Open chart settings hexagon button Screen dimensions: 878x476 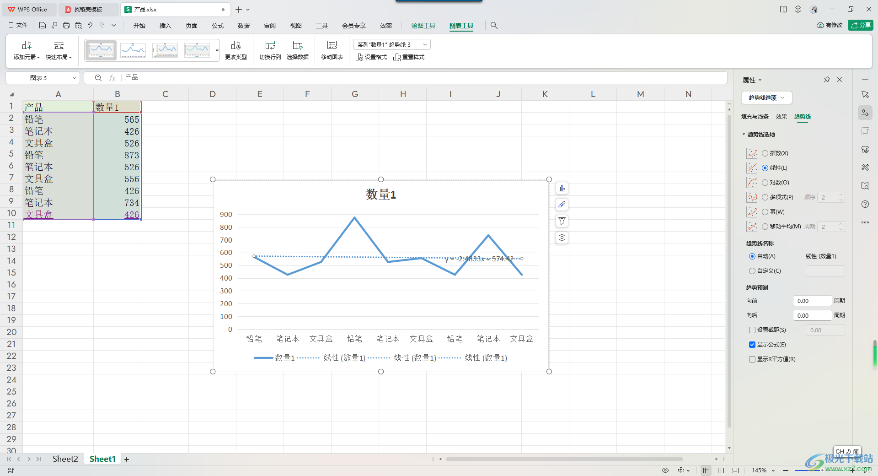(562, 238)
